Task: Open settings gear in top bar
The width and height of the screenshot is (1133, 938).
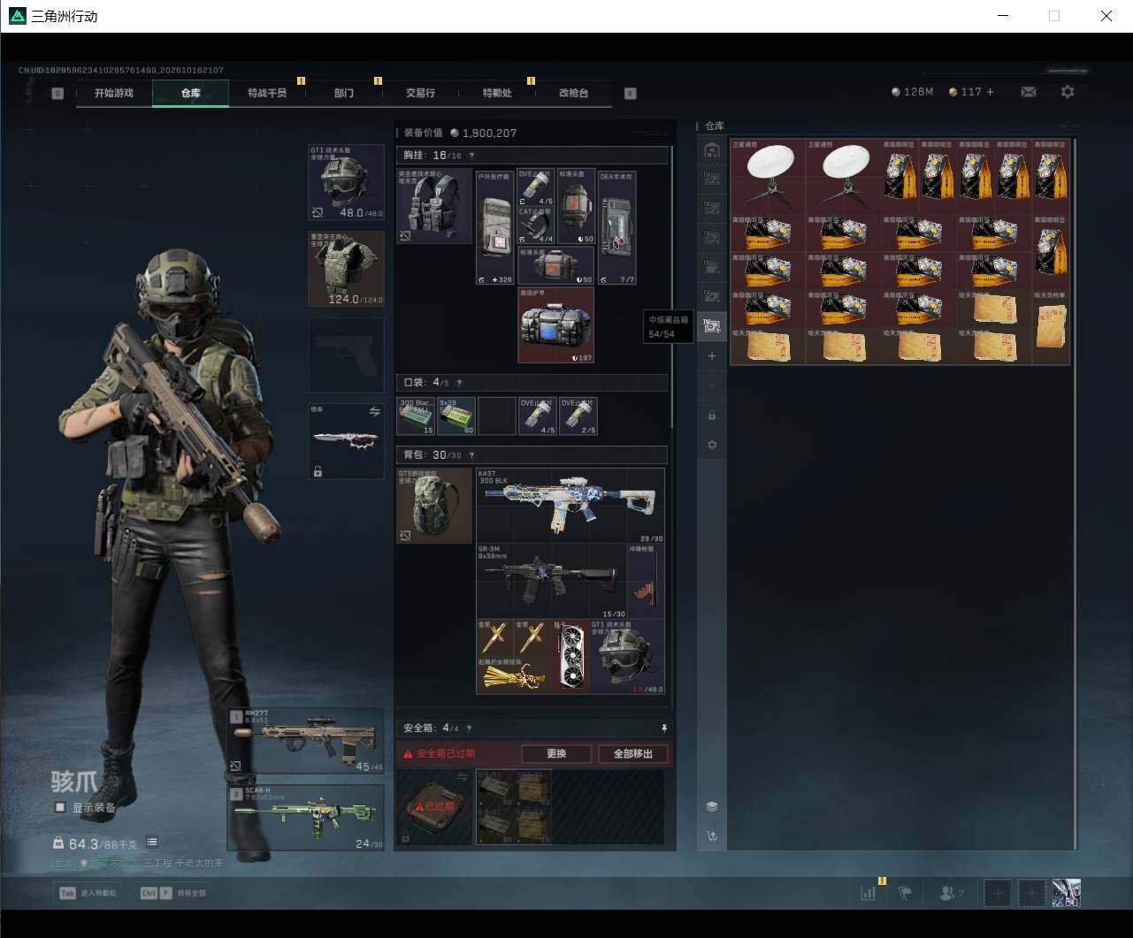Action: 1068,92
